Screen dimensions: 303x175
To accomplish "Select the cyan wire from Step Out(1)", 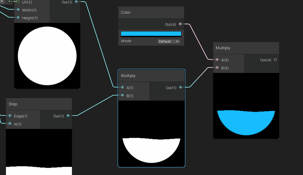I will click(95, 105).
